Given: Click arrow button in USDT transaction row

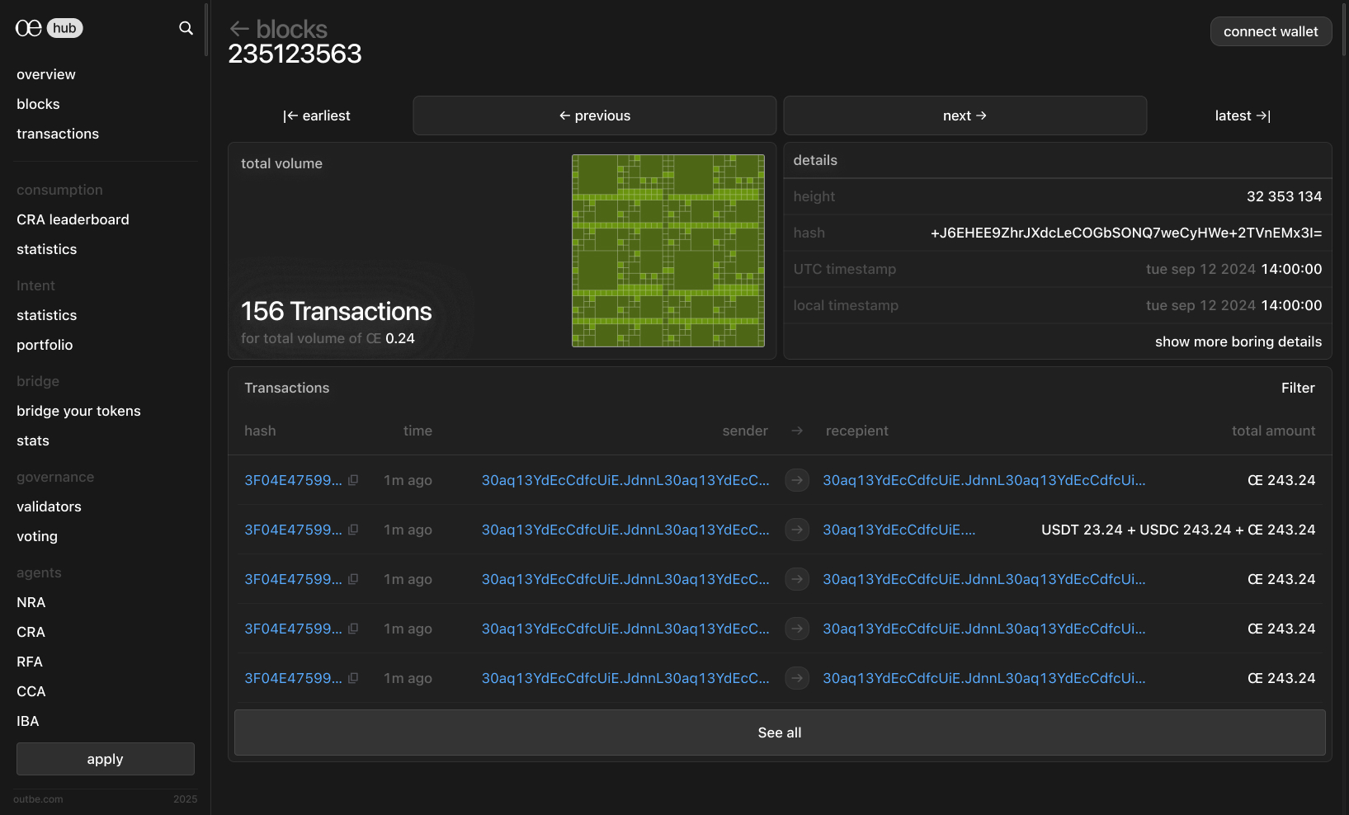Looking at the screenshot, I should pos(797,530).
